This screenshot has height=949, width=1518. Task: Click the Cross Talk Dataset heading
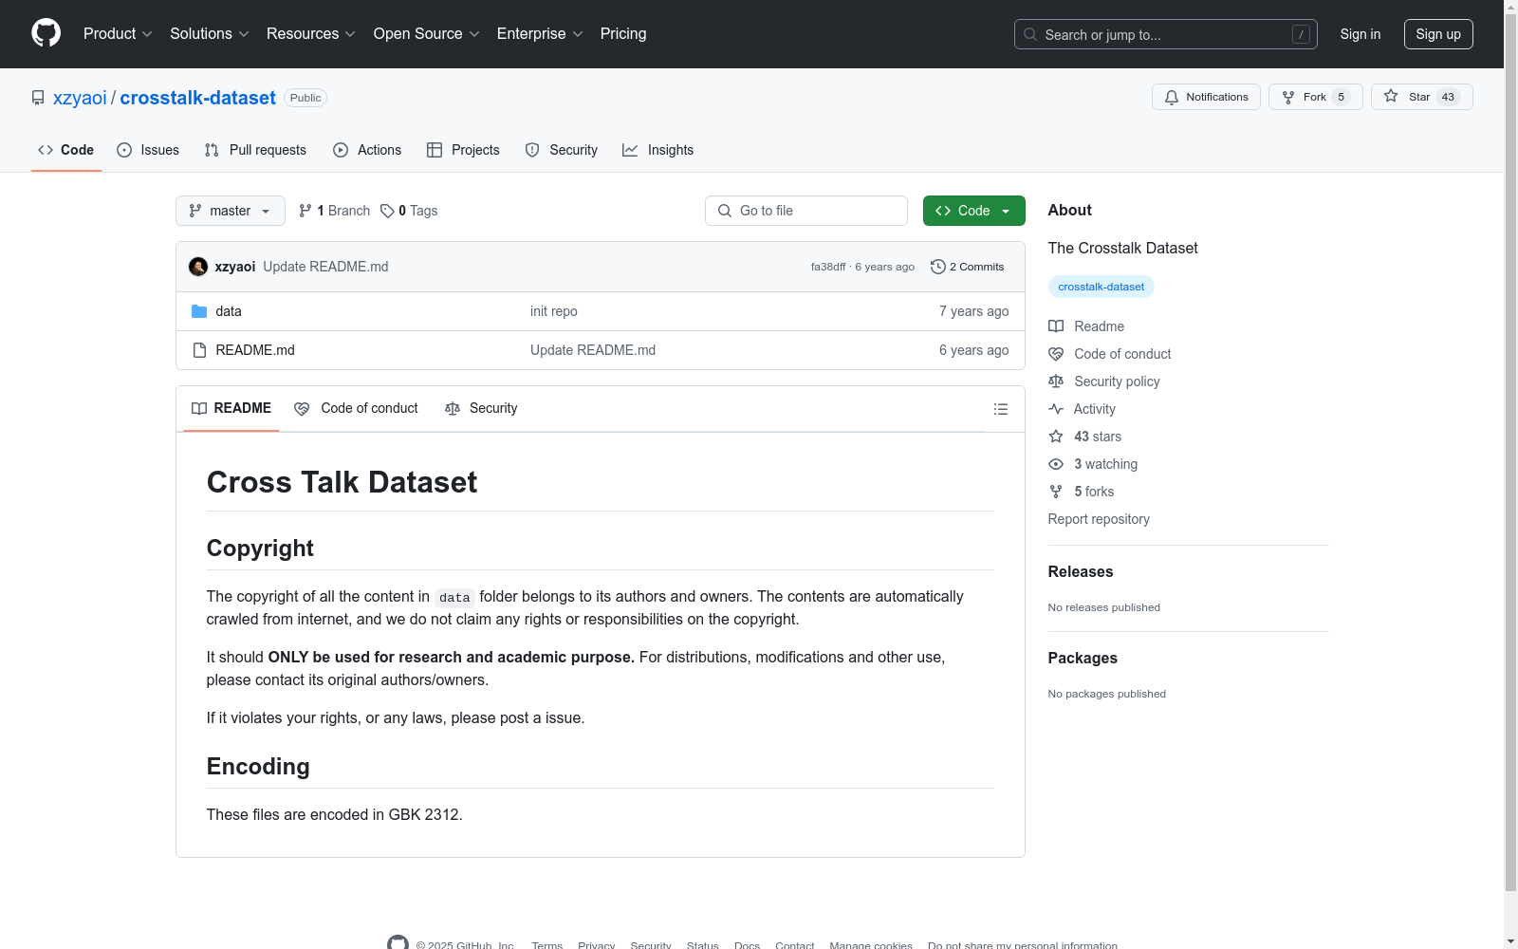click(342, 482)
